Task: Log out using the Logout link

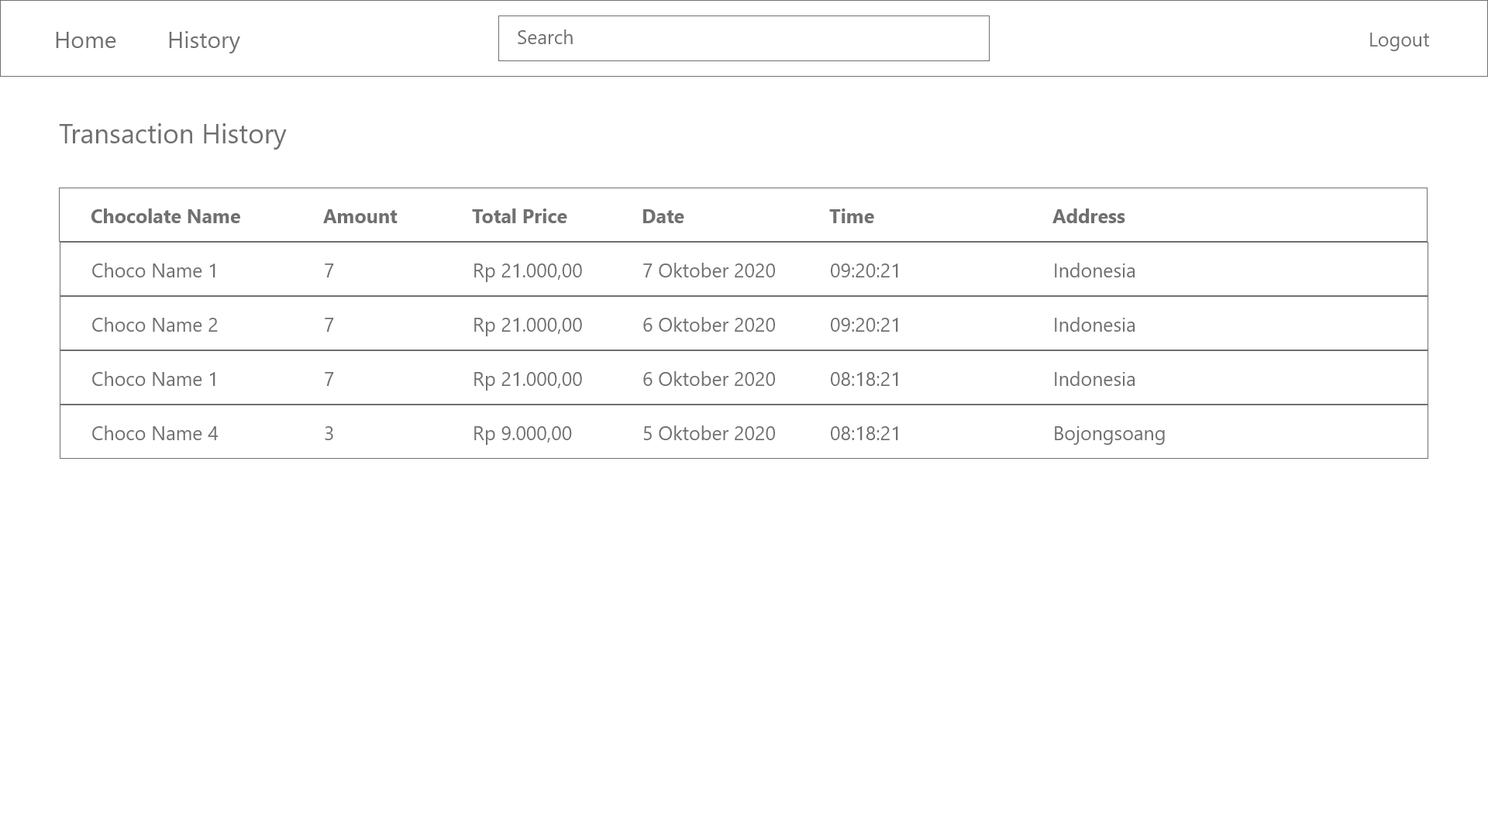Action: (1398, 40)
